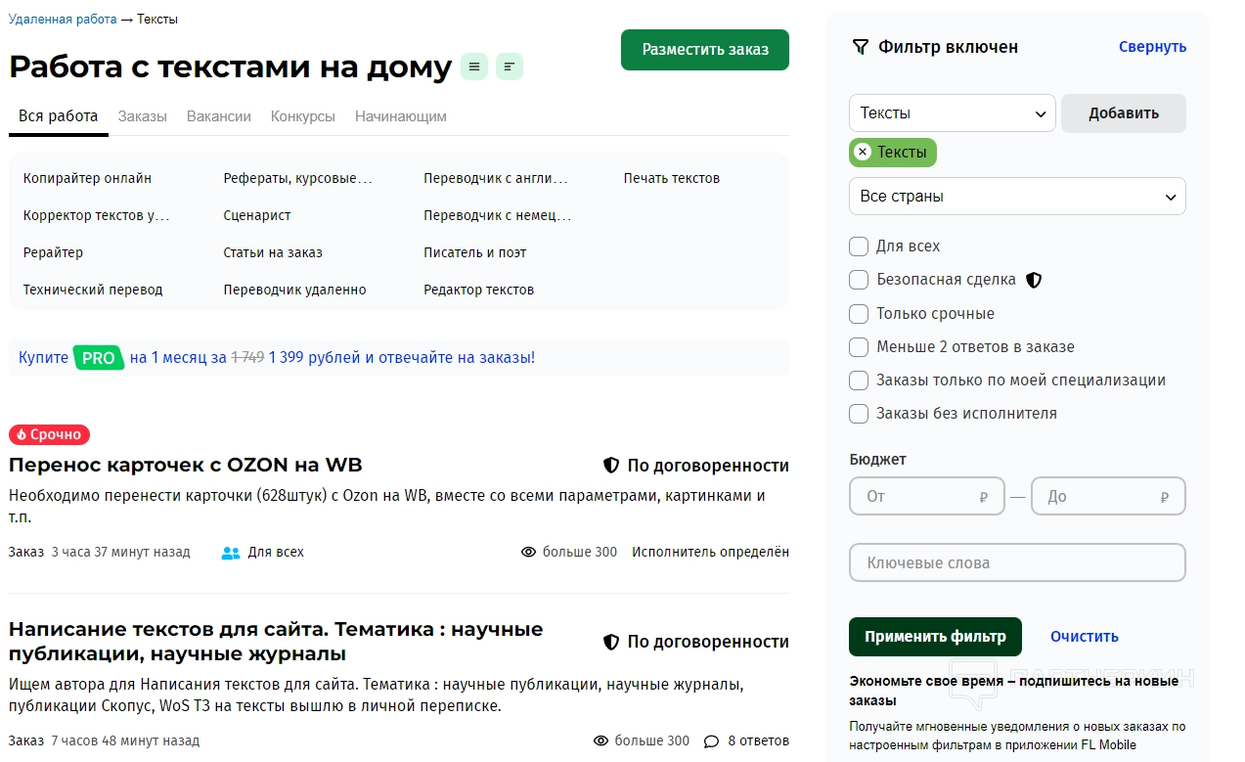Expand the Все страны dropdown
Viewport: 1245px width, 762px height.
[1016, 197]
